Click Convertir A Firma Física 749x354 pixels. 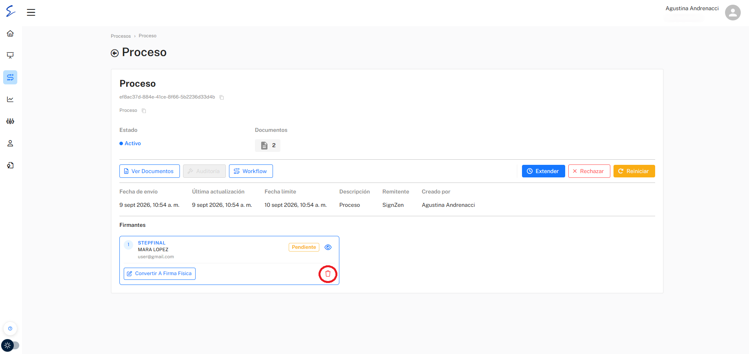[159, 274]
